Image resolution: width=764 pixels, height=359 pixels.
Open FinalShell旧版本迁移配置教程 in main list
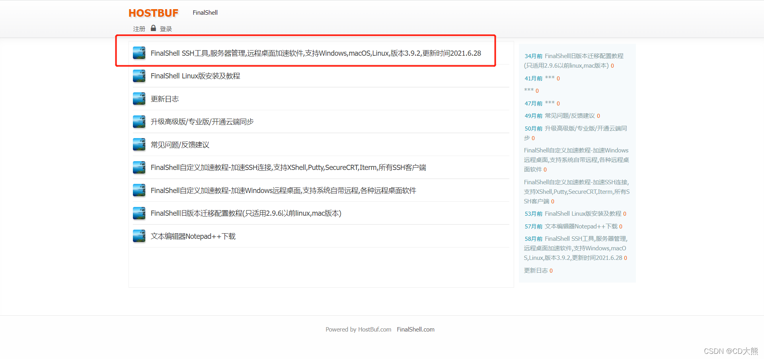[x=246, y=213]
